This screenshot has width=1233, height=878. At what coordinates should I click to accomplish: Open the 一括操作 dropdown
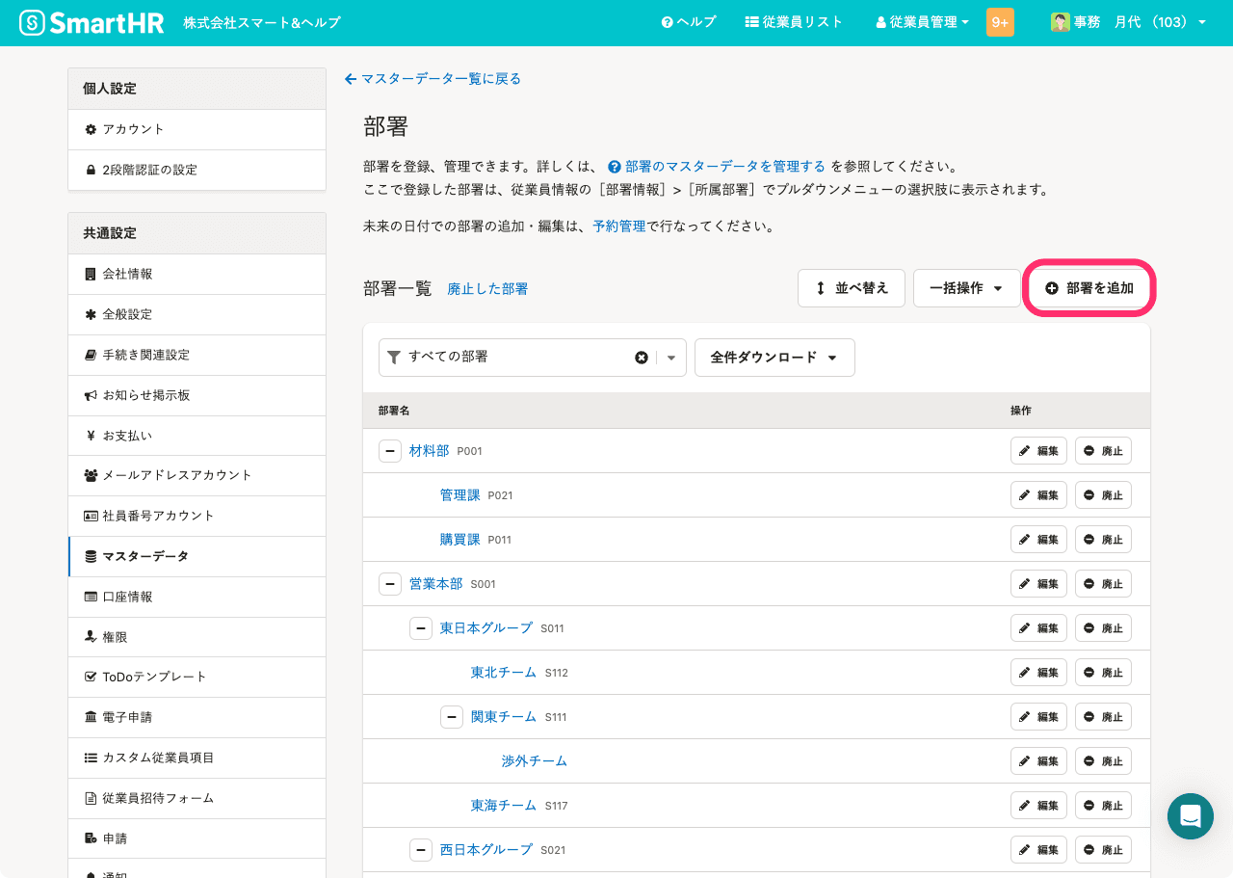pos(966,287)
